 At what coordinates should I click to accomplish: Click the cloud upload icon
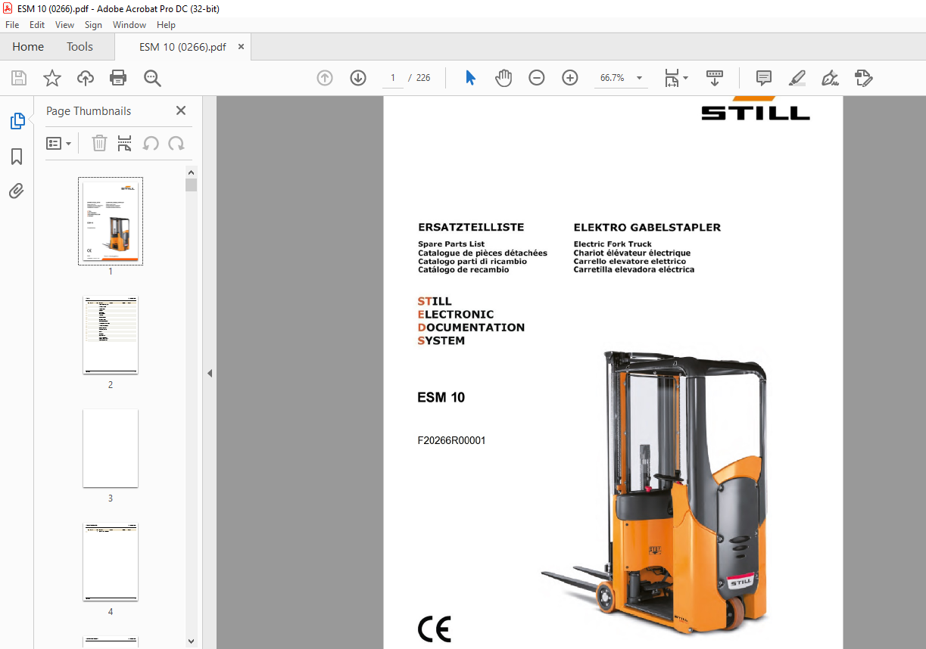[x=86, y=78]
